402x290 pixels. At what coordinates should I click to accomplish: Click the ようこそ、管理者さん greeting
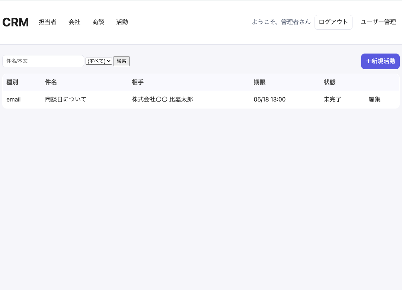pyautogui.click(x=281, y=22)
